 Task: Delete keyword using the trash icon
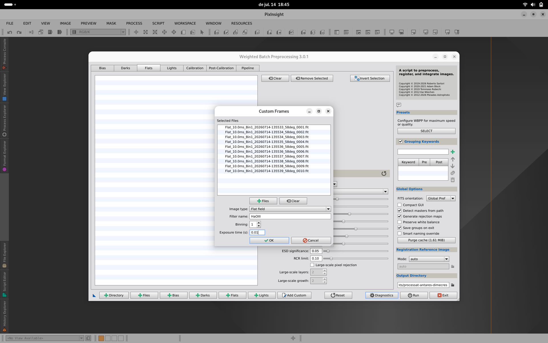[x=453, y=180]
